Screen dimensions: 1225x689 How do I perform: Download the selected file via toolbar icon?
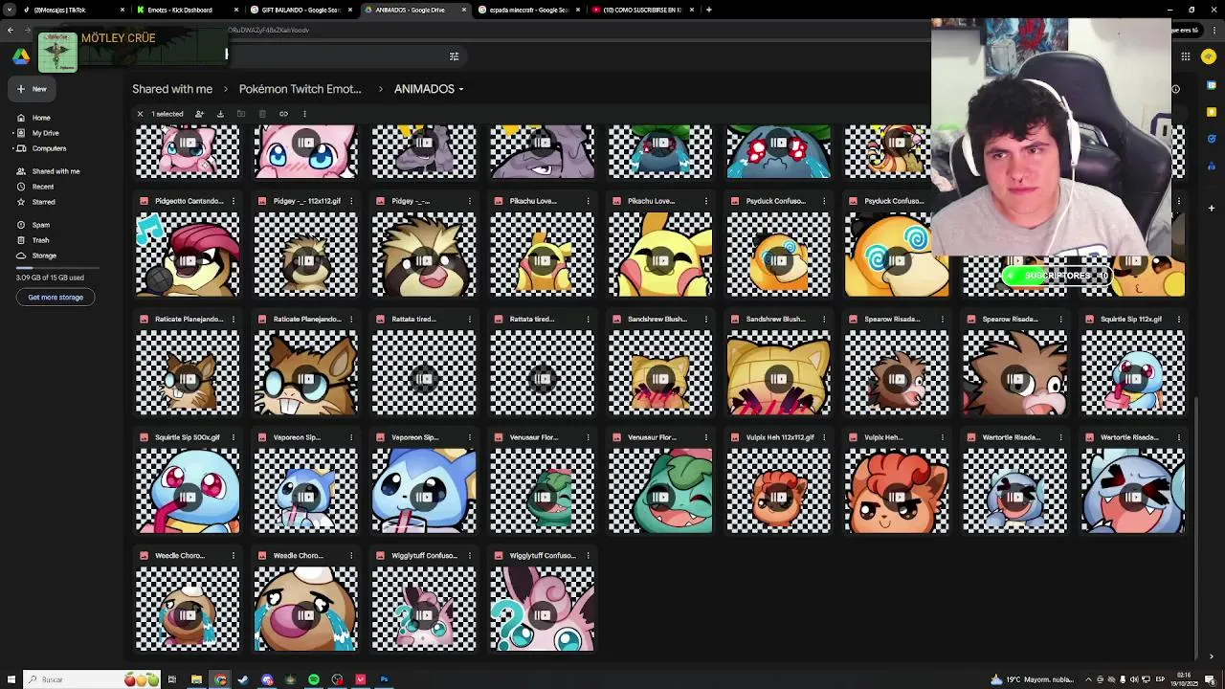(220, 114)
